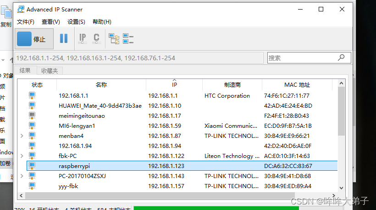
Task: Sort by the IP column header
Action: 174,85
